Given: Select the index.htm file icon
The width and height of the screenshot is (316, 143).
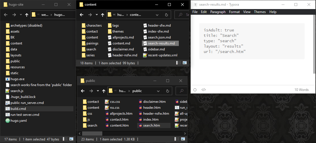Looking at the screenshot, I should [141, 119].
